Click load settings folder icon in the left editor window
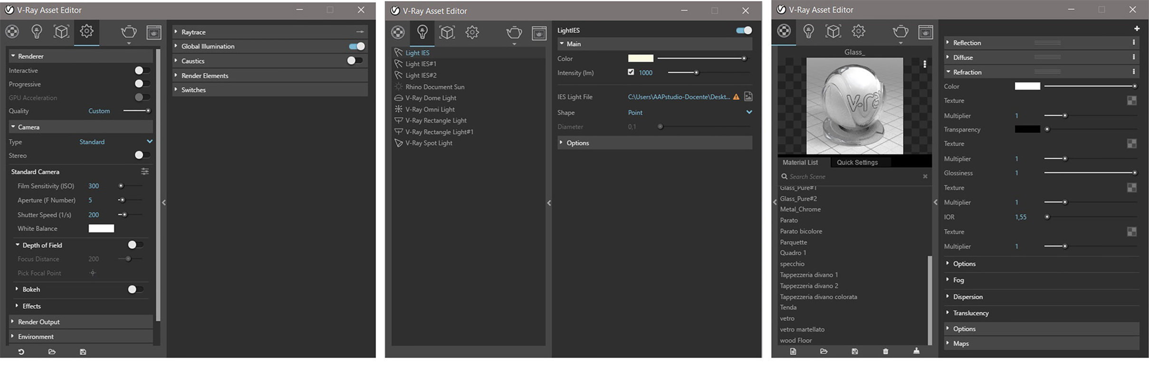1149x365 pixels. coord(52,352)
